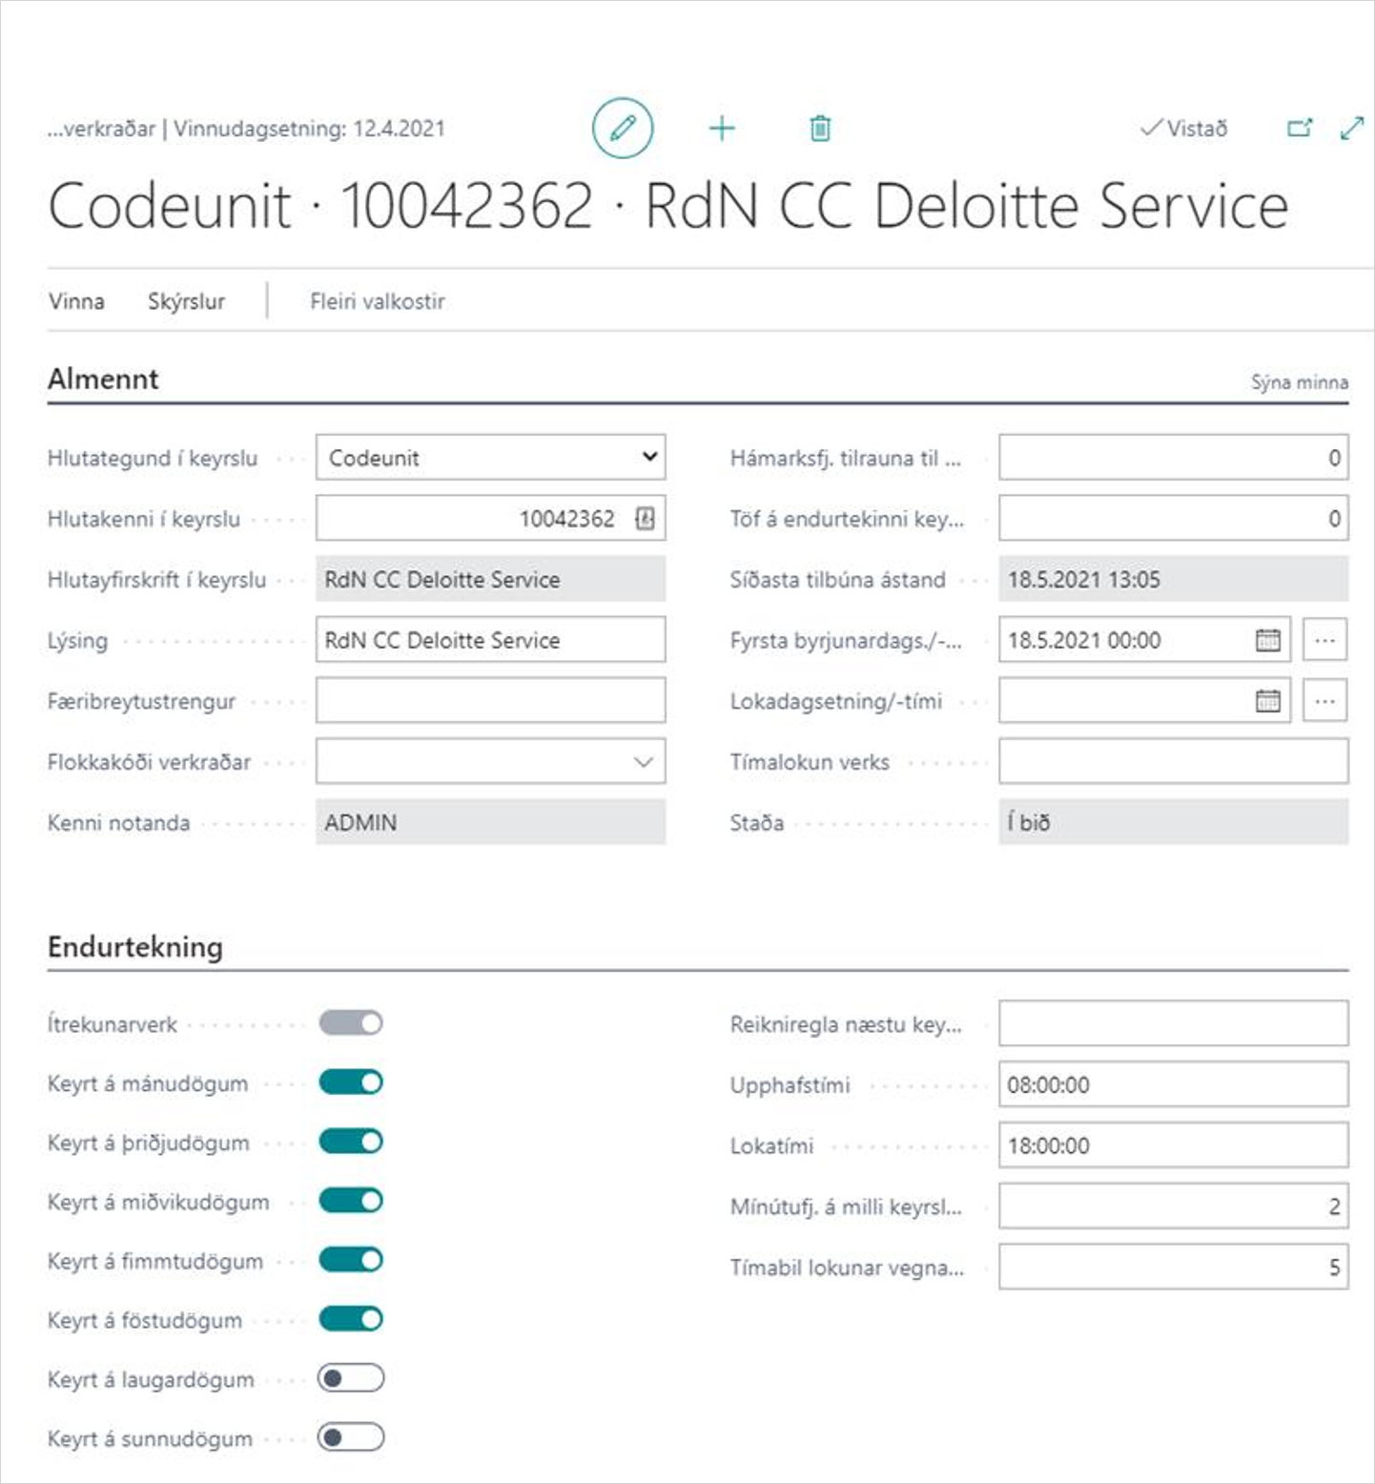Click Hlutayfirskrift í keyrslu value

click(x=491, y=579)
